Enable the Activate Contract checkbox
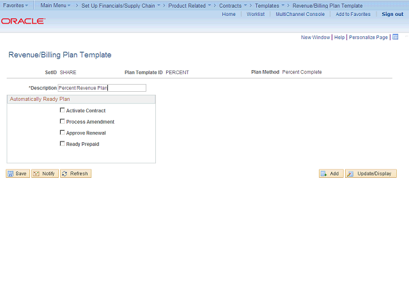Image resolution: width=409 pixels, height=306 pixels. tap(63, 110)
